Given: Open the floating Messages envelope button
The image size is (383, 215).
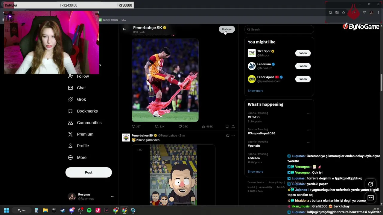Looking at the screenshot, I should pos(370,198).
